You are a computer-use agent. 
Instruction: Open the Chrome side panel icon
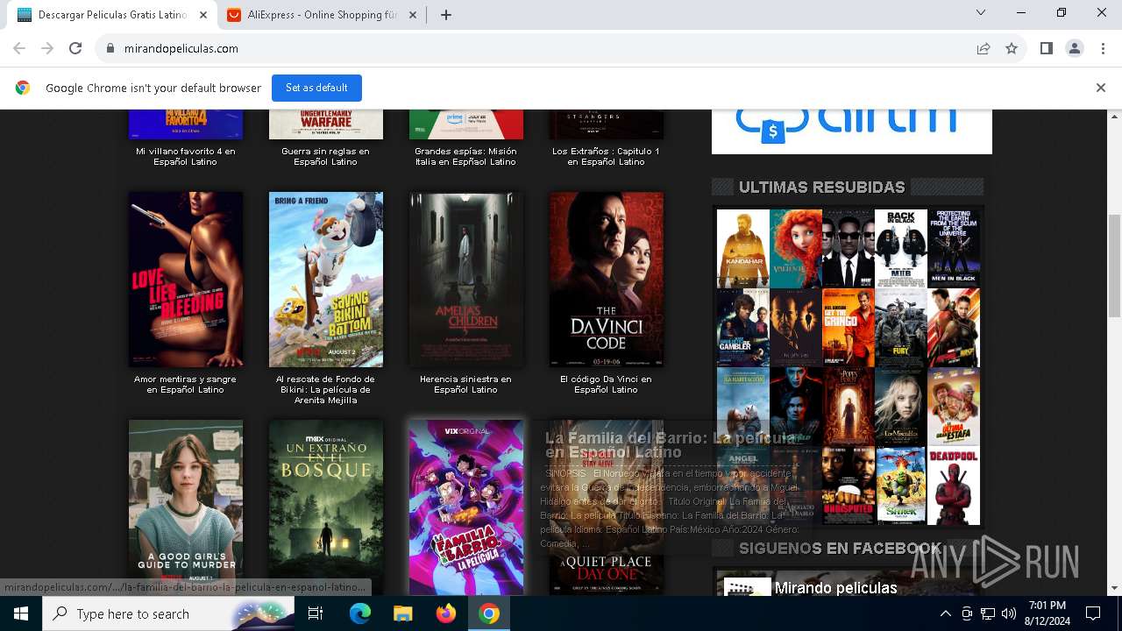point(1047,48)
